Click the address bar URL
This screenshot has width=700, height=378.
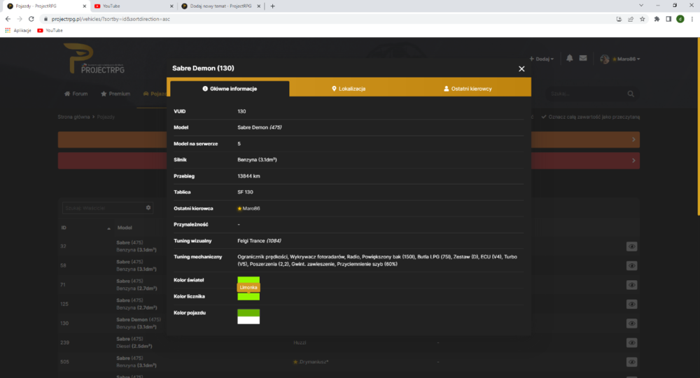pos(111,19)
